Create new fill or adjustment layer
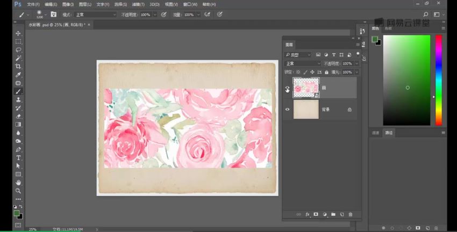This screenshot has height=232, width=457. click(325, 214)
